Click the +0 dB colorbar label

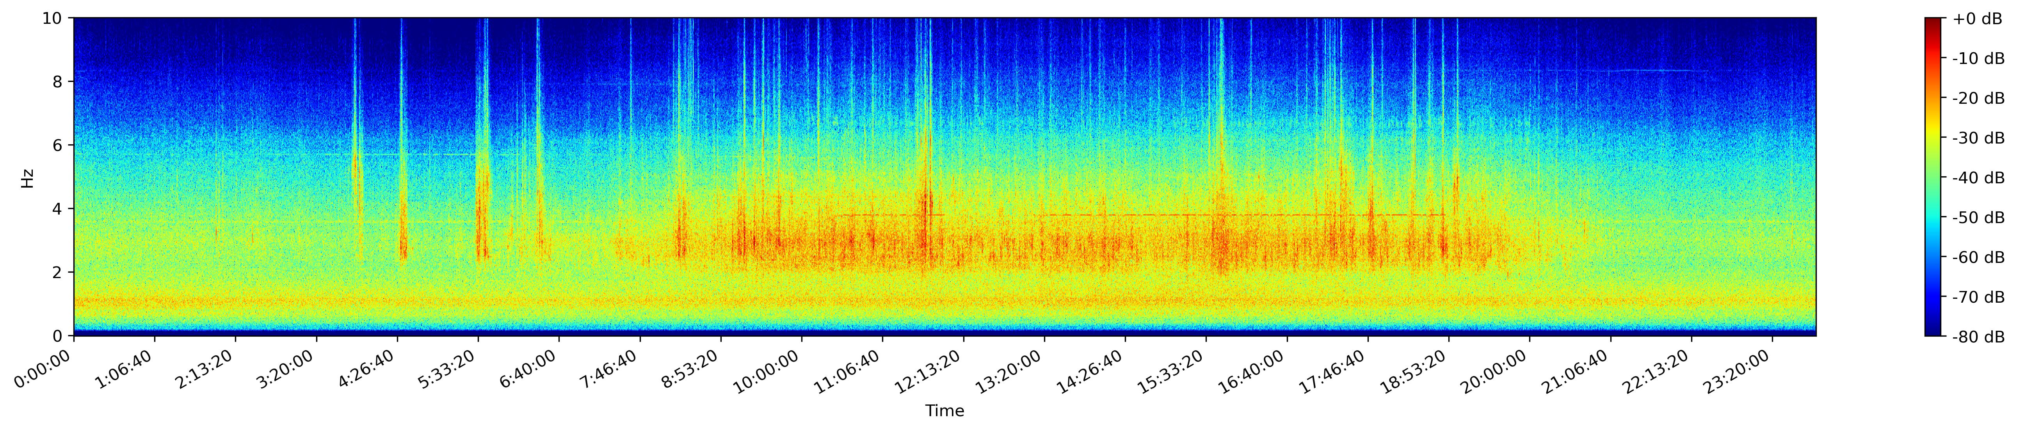pyautogui.click(x=1977, y=19)
